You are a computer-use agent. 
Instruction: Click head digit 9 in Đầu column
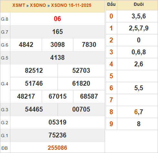pos(111,124)
